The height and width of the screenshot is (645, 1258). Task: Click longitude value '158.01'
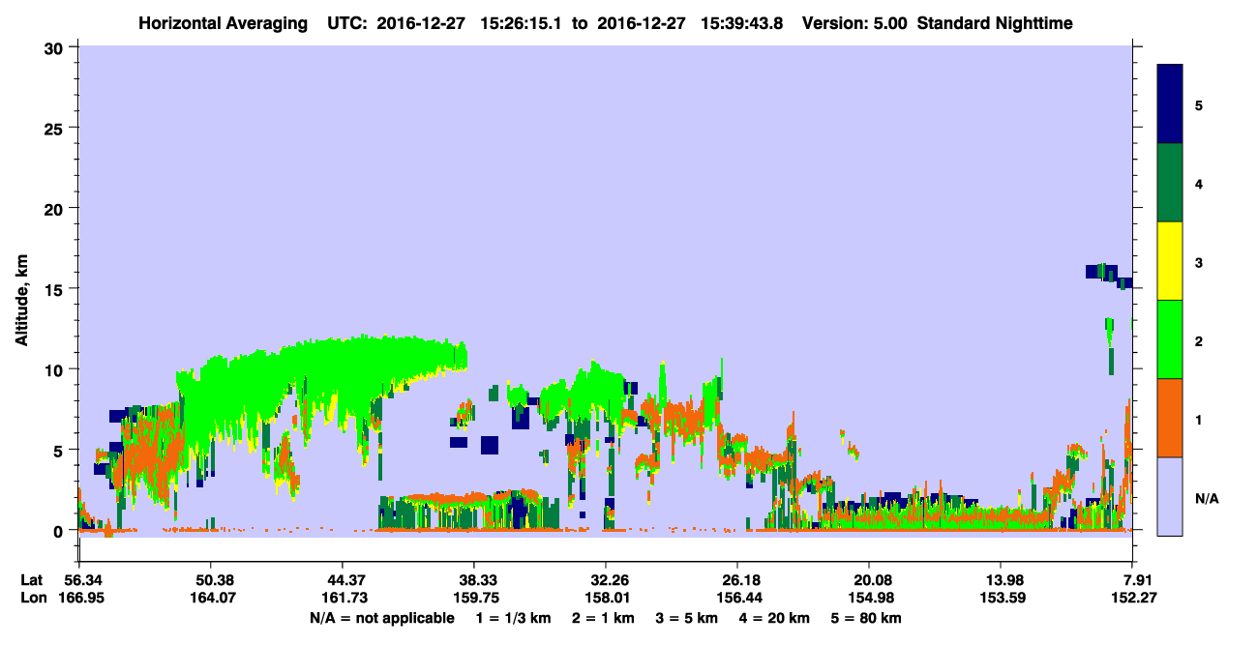click(606, 598)
